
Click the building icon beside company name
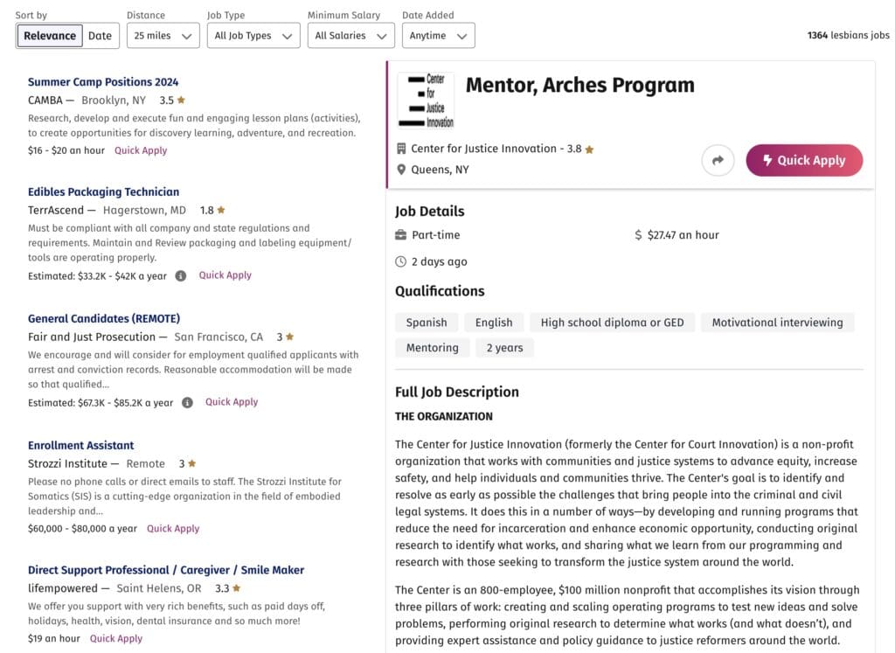tap(401, 149)
